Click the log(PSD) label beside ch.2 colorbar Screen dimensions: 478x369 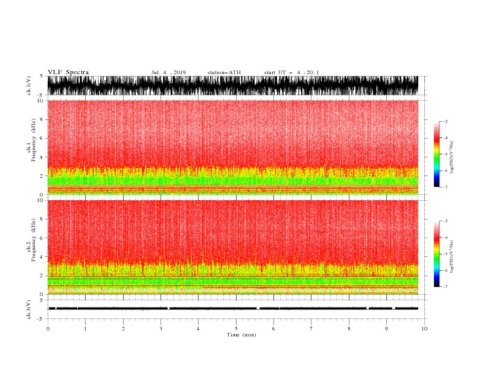(x=451, y=257)
